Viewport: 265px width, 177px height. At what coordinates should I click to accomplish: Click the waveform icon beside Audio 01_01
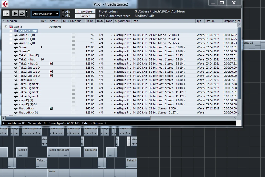[x=16, y=35]
